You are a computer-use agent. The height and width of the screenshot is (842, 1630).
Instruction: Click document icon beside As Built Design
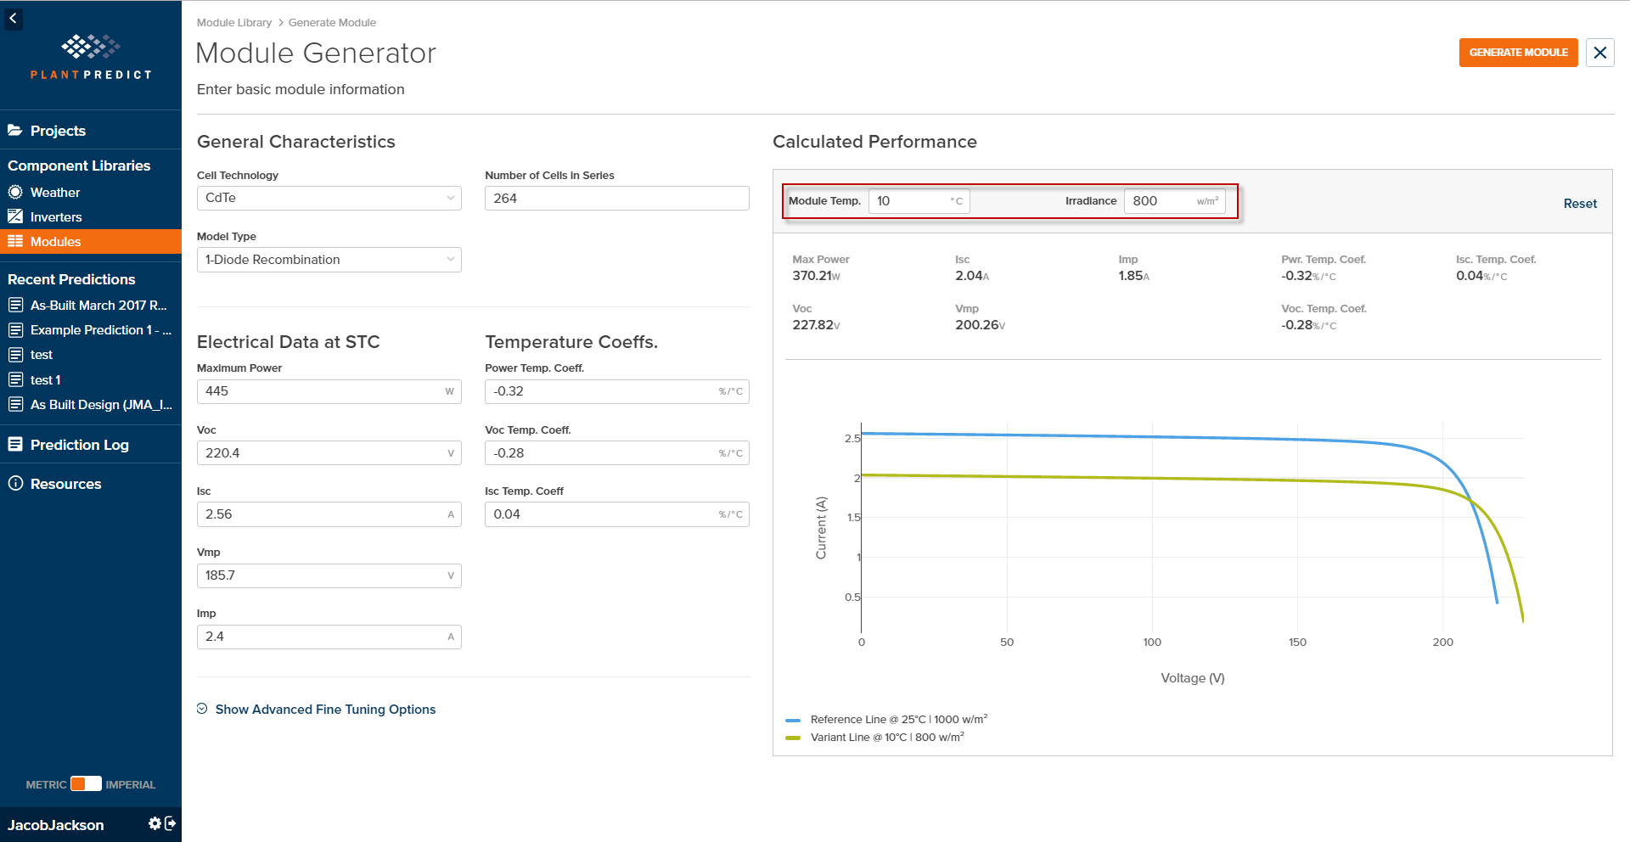pos(15,404)
